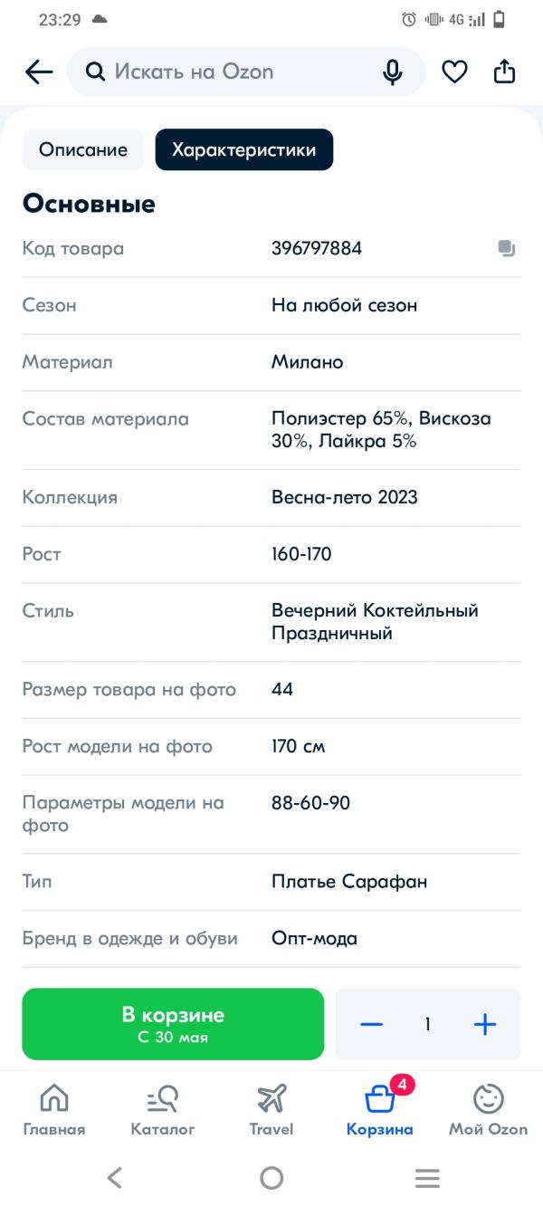This screenshot has height=1206, width=543.
Task: Tap the search magnifier icon
Action: (x=95, y=72)
